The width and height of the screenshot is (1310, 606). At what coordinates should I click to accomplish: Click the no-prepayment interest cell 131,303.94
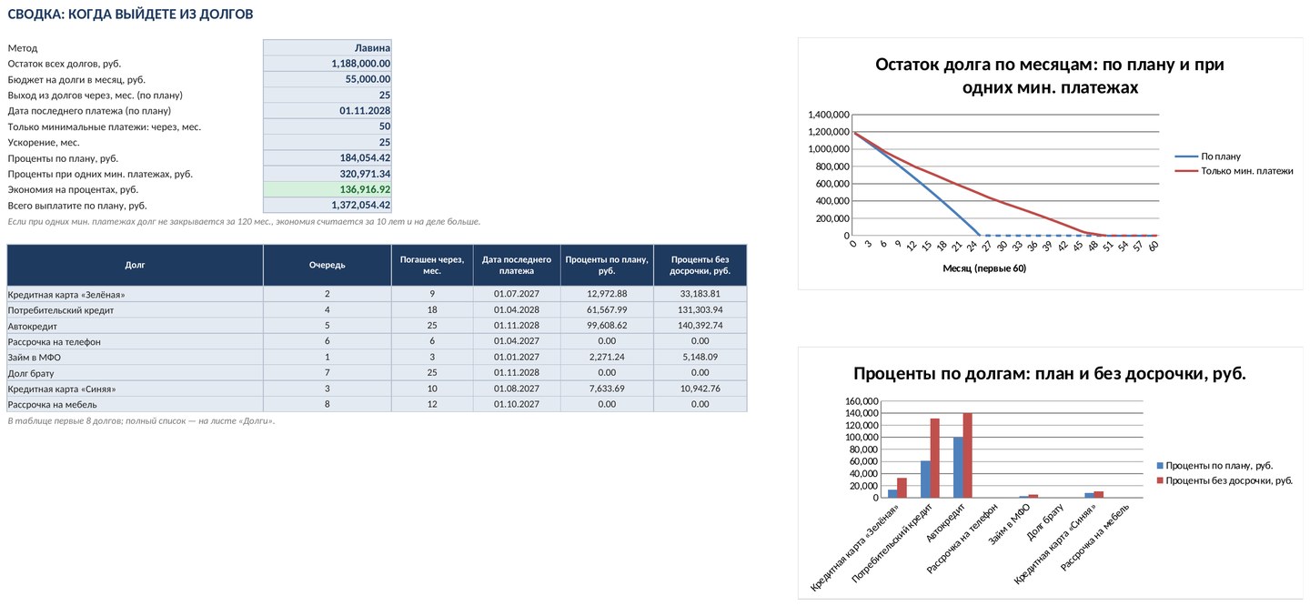(x=700, y=310)
